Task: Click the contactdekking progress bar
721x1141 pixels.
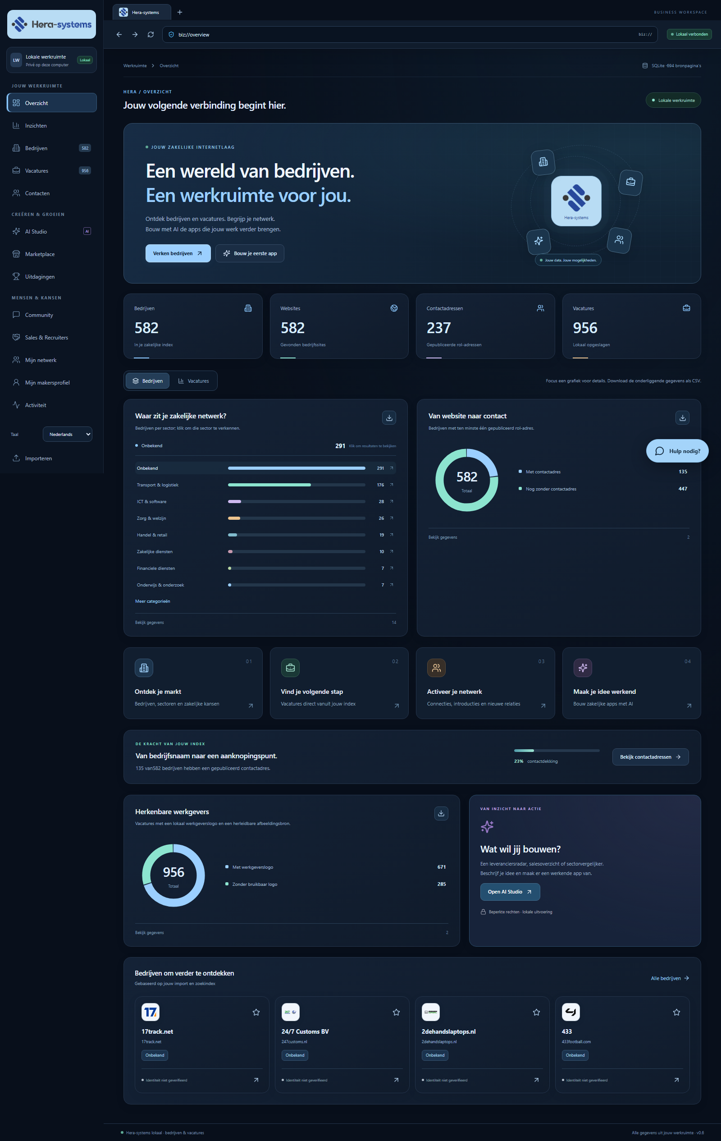Action: [557, 751]
